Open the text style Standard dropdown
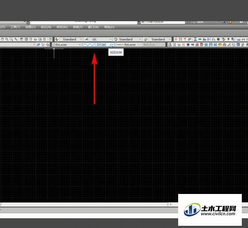Viewport: 248px width, 228px height. click(x=71, y=39)
